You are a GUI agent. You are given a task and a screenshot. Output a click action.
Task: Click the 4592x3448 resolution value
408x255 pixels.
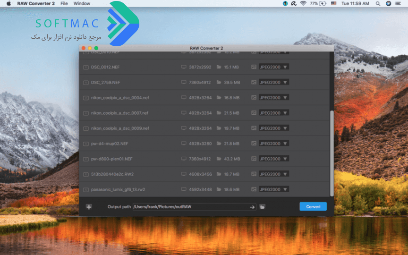200,190
